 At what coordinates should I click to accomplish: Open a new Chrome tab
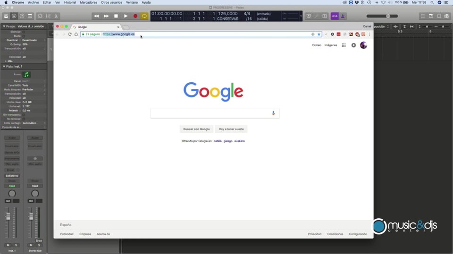pyautogui.click(x=126, y=27)
